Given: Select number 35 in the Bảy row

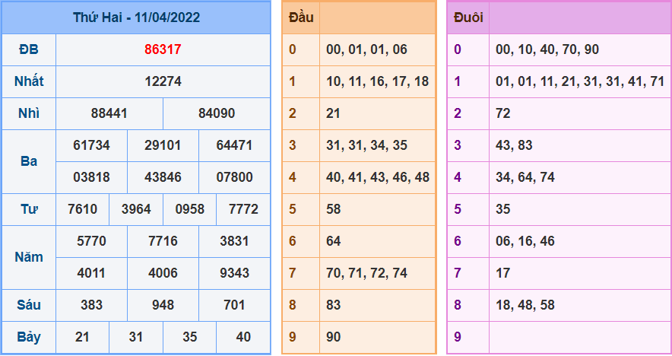Looking at the screenshot, I should [190, 337].
